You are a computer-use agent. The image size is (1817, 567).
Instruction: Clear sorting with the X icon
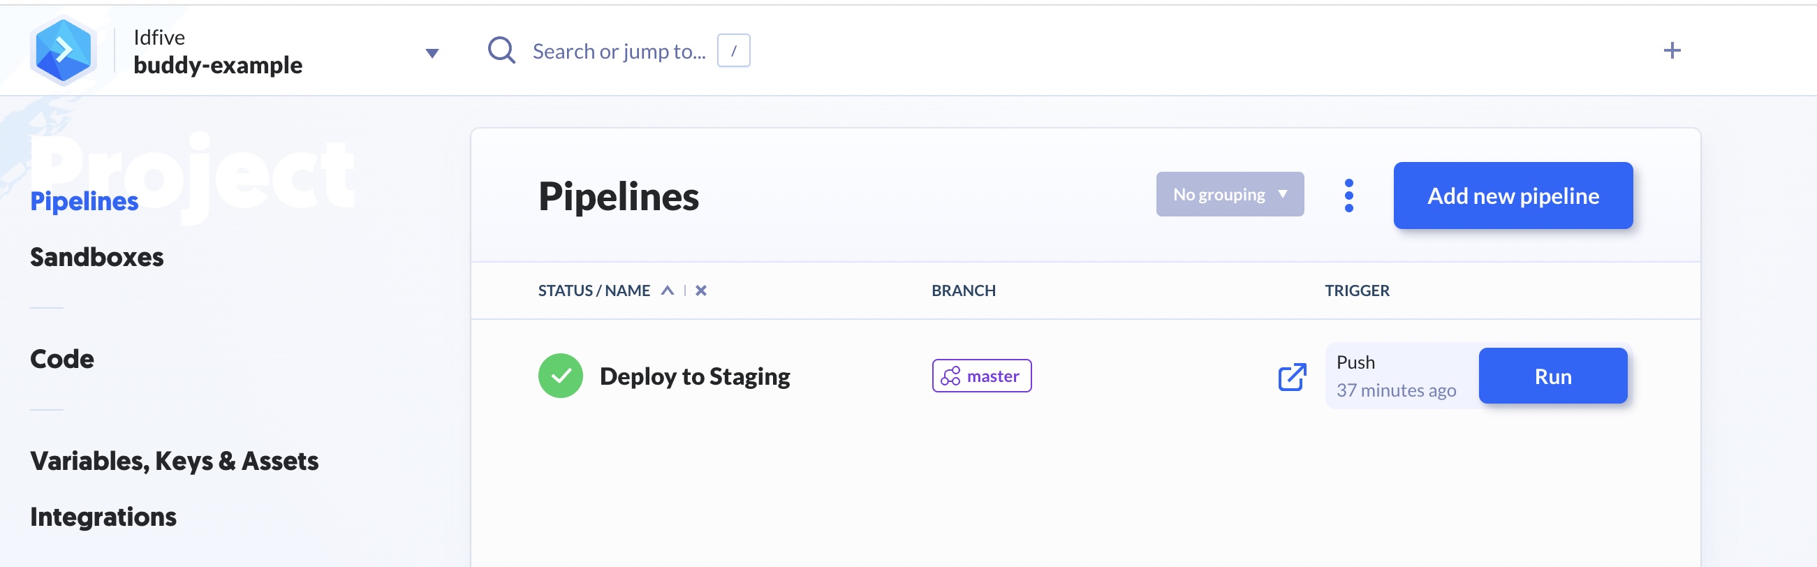pos(700,290)
